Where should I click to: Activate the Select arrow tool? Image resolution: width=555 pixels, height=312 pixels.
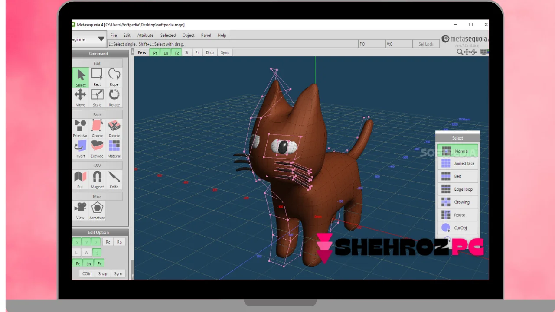[81, 78]
